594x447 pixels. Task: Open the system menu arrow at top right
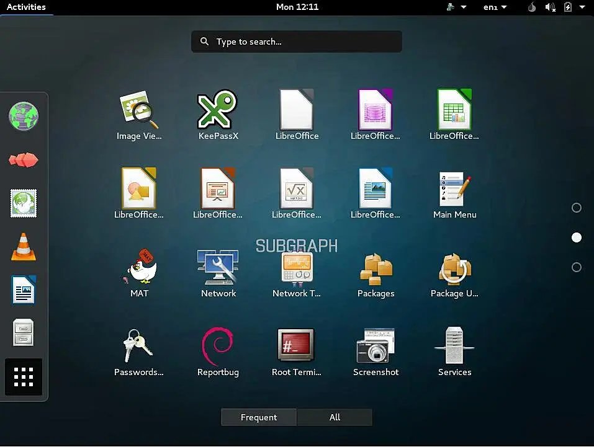click(582, 7)
